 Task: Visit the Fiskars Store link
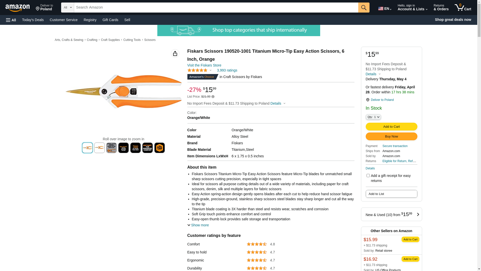tap(204, 65)
